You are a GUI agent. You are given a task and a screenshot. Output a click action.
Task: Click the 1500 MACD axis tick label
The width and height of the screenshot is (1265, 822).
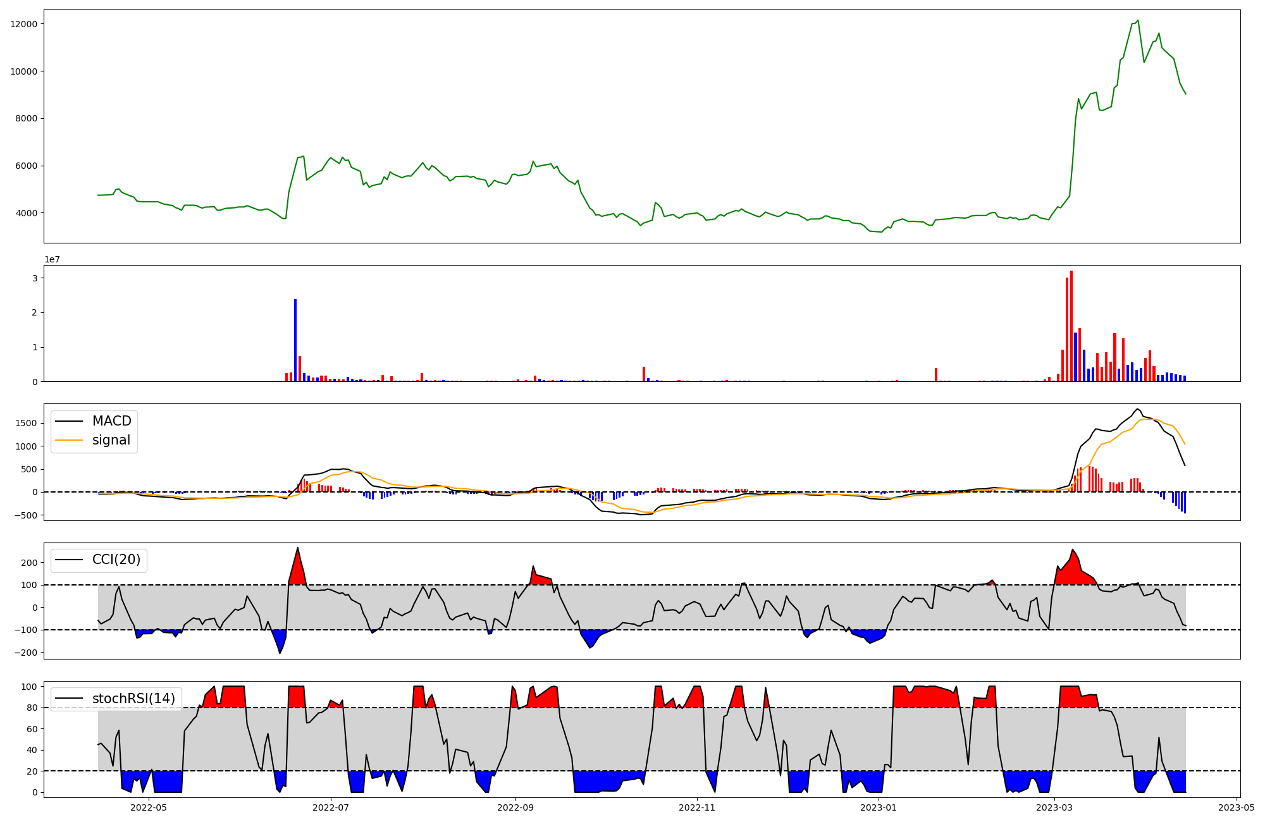[27, 423]
